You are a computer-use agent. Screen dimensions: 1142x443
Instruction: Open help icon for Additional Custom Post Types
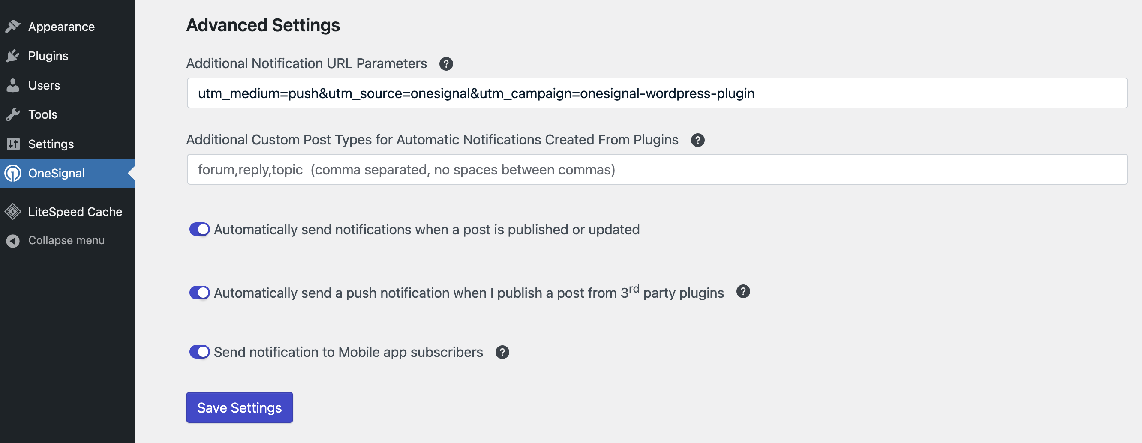pyautogui.click(x=698, y=140)
